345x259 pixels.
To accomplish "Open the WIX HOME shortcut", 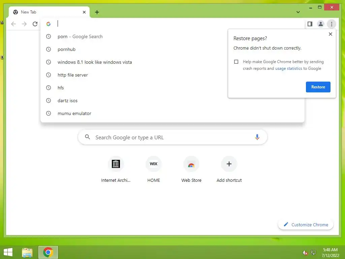I will coord(154,169).
